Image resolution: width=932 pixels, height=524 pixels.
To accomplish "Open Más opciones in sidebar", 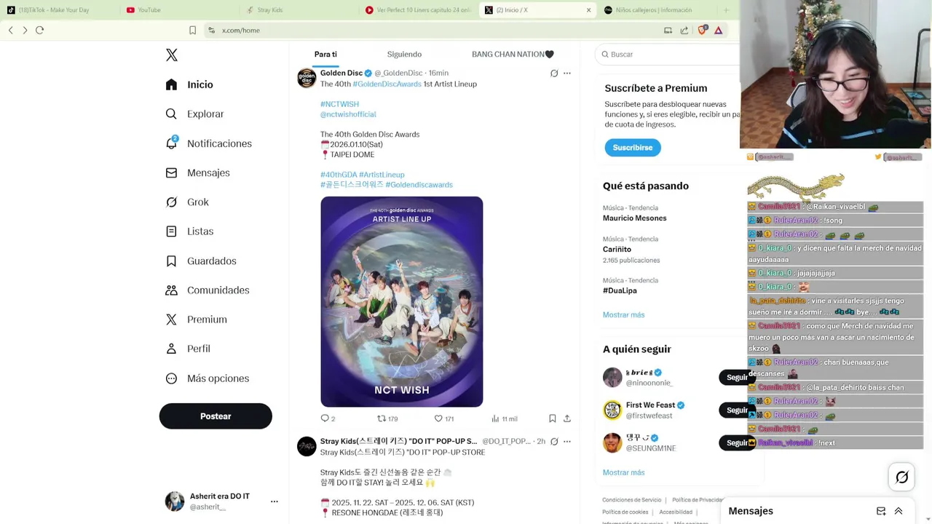I will click(x=208, y=378).
